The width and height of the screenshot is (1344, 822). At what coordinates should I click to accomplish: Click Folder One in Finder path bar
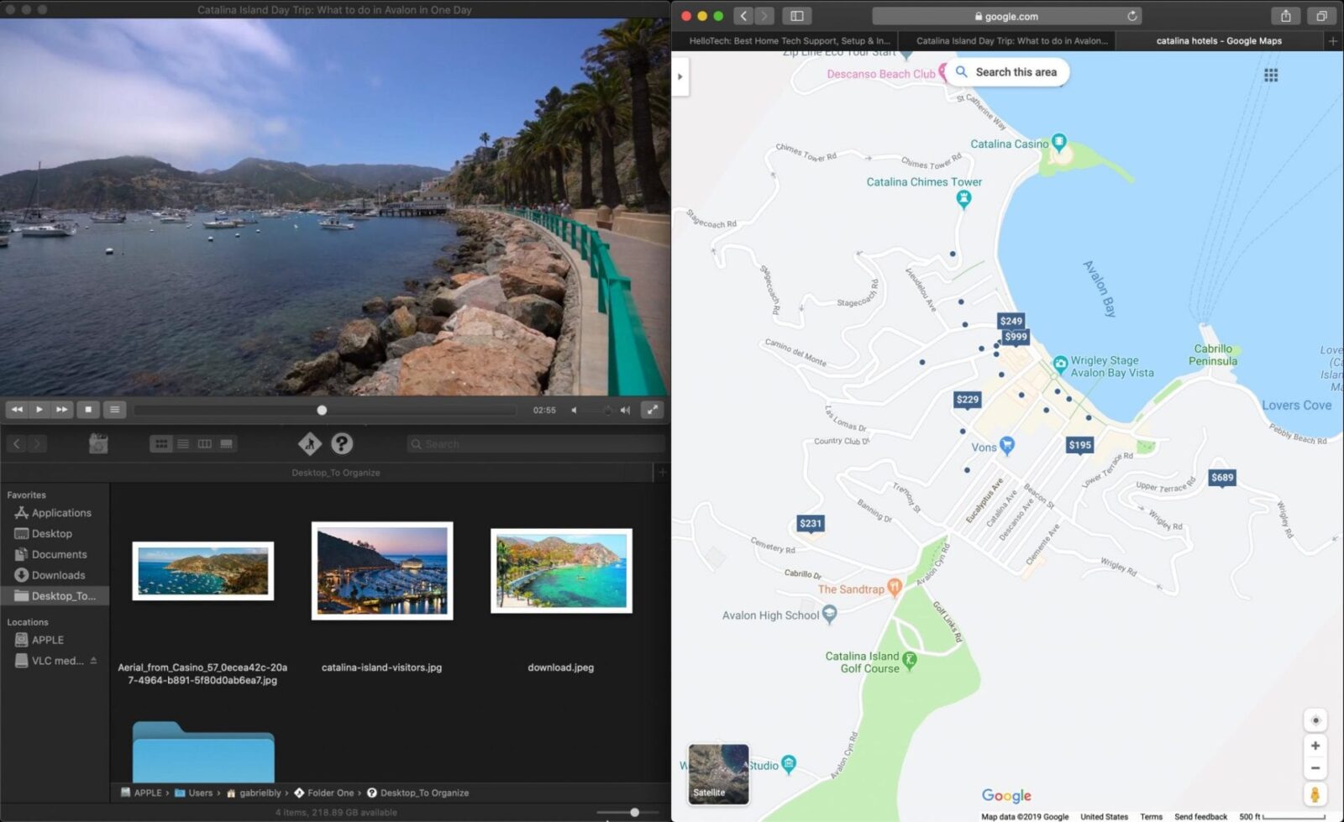324,793
